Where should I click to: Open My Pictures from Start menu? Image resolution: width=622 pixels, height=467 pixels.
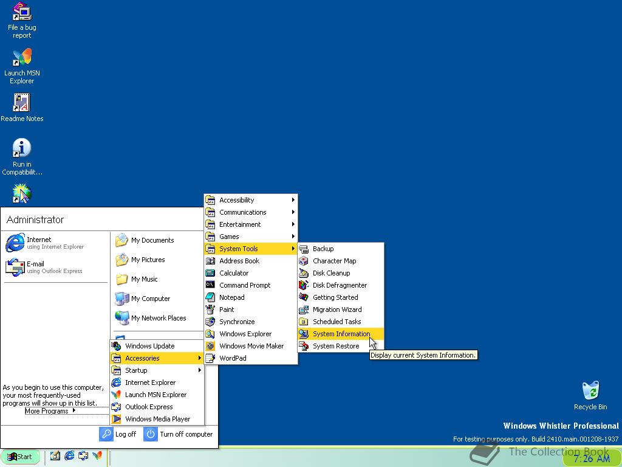click(x=140, y=260)
